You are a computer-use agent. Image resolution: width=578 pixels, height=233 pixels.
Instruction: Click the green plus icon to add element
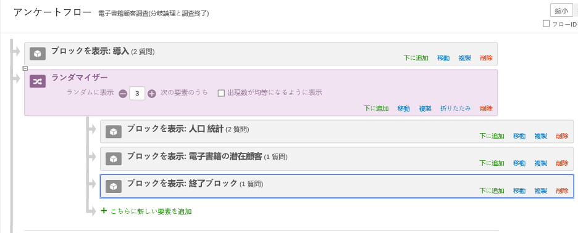pyautogui.click(x=104, y=211)
